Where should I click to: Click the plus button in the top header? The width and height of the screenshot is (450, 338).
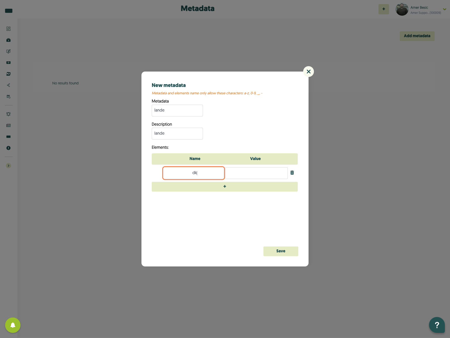pos(384,9)
